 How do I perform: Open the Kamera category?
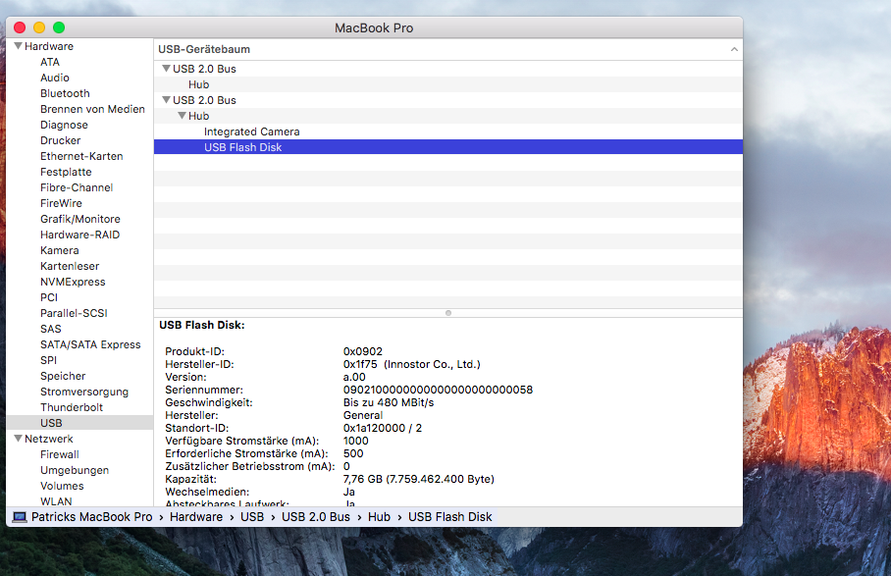click(60, 250)
